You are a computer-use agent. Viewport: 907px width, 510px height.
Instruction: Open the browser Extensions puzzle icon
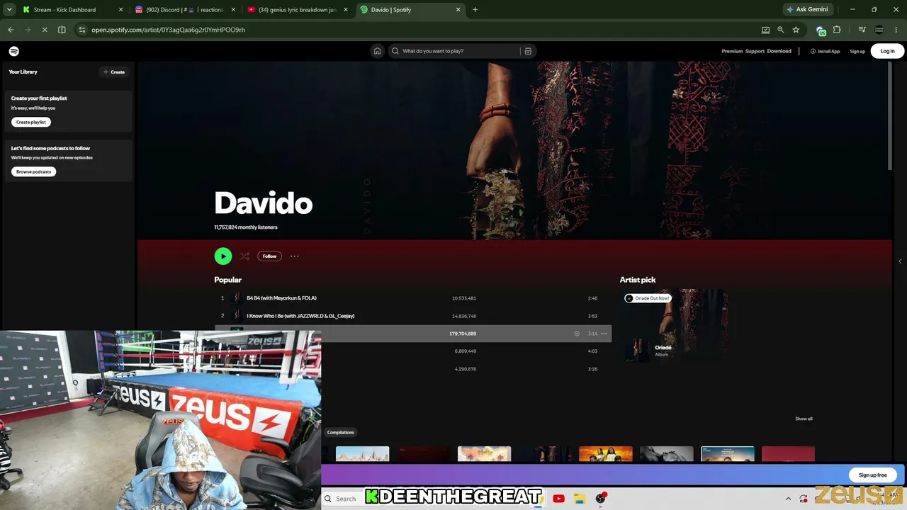point(837,30)
